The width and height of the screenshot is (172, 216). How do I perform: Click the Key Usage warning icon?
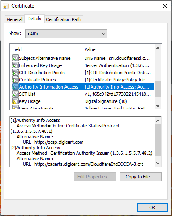(15, 101)
